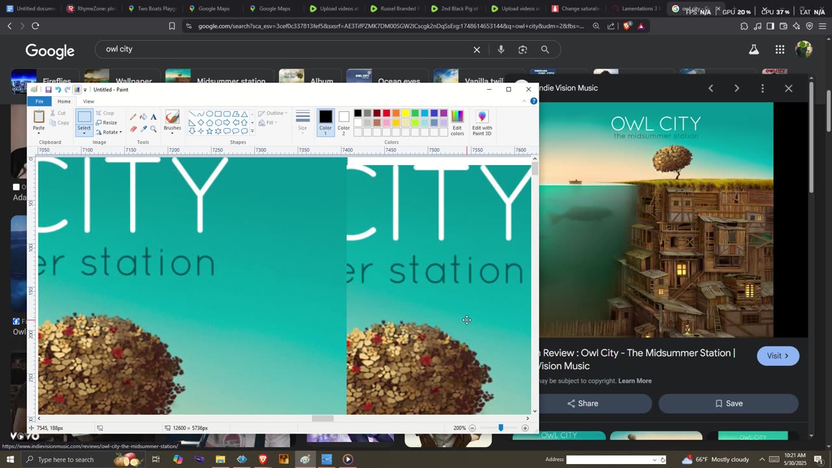
Task: Click the zoom out minus button in Paint
Action: point(473,428)
